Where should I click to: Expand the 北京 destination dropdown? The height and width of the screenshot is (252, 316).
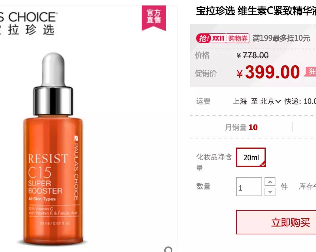(271, 101)
